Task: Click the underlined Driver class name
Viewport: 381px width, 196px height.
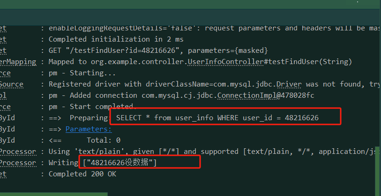Action: pyautogui.click(x=289, y=84)
